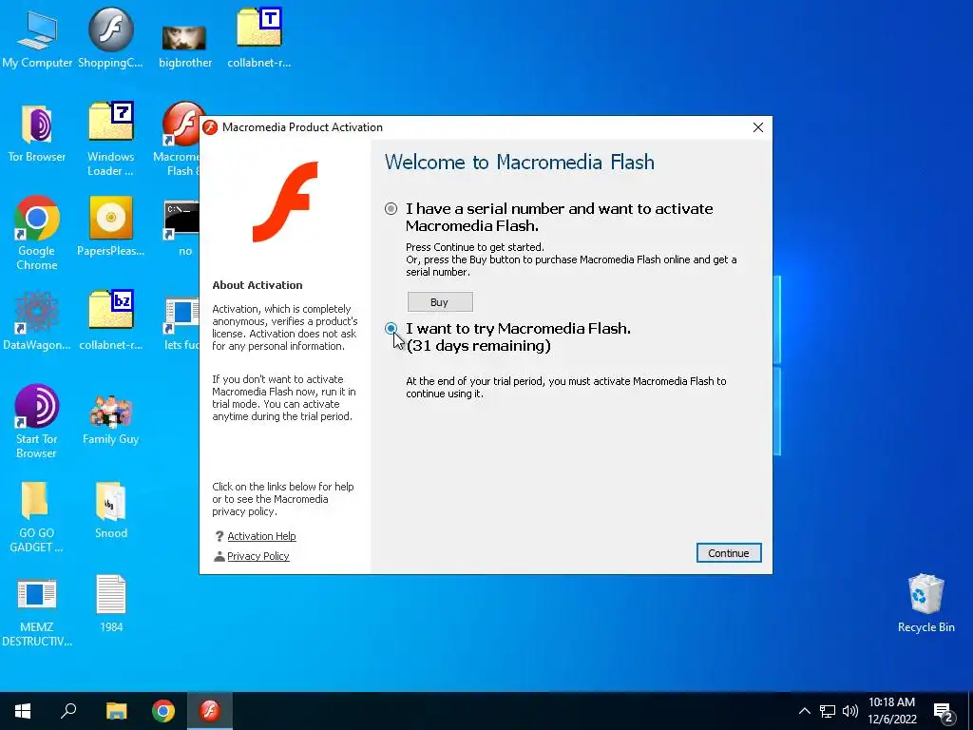This screenshot has height=730, width=973.
Task: Open the Activation Help link
Action: click(x=261, y=536)
